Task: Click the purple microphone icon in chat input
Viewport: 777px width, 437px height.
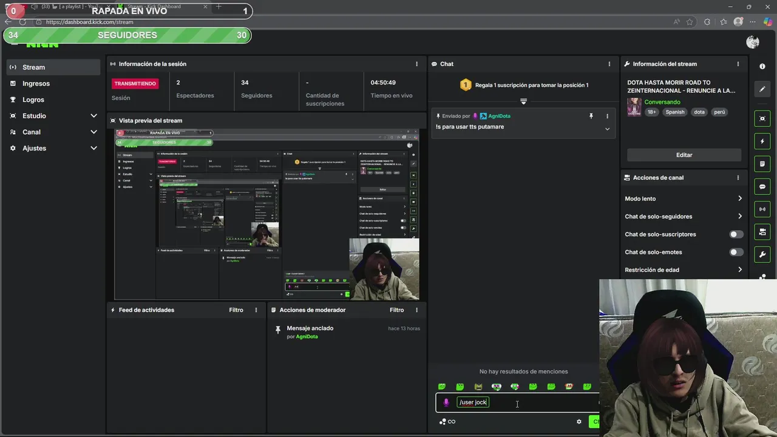Action: (446, 402)
